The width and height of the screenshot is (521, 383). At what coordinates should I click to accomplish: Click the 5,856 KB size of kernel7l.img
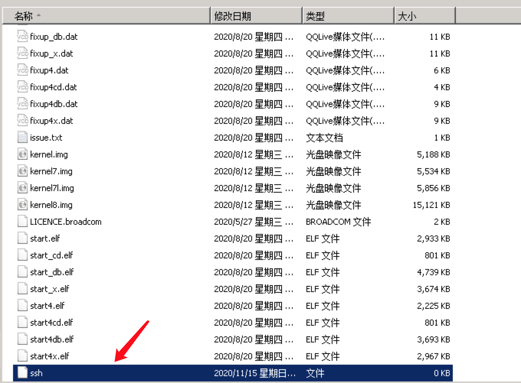tap(433, 188)
